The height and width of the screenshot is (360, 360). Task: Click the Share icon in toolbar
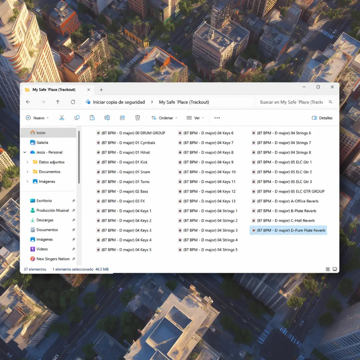click(x=122, y=118)
